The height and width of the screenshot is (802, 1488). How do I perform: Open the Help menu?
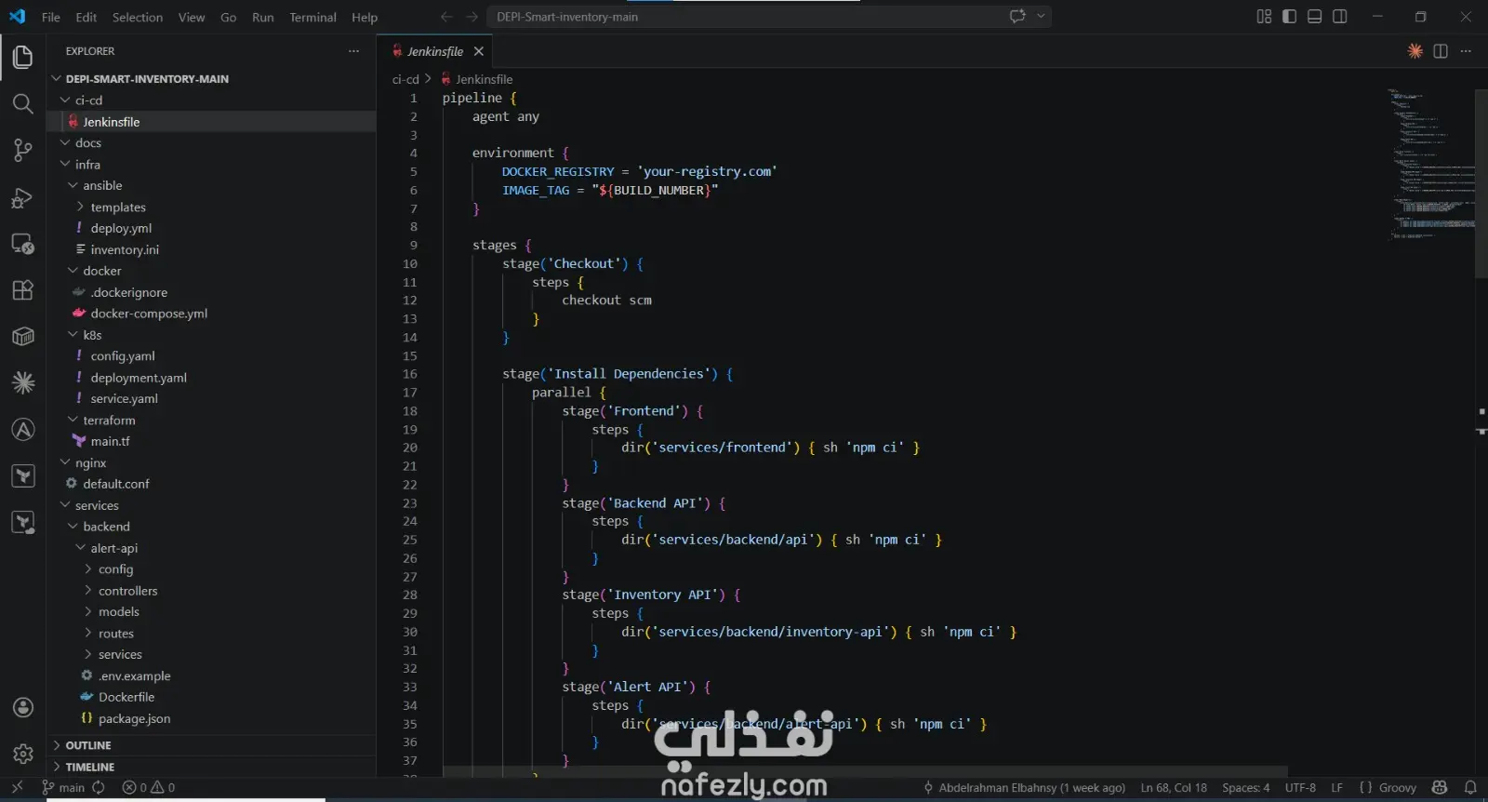tap(365, 17)
